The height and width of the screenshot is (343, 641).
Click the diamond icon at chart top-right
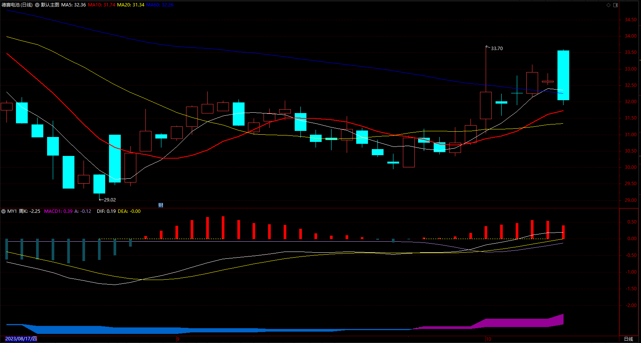(x=608, y=5)
